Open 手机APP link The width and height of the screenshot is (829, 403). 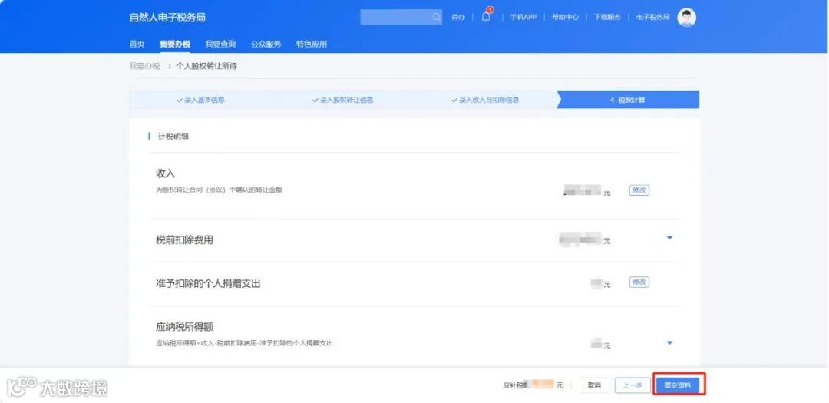coord(523,17)
